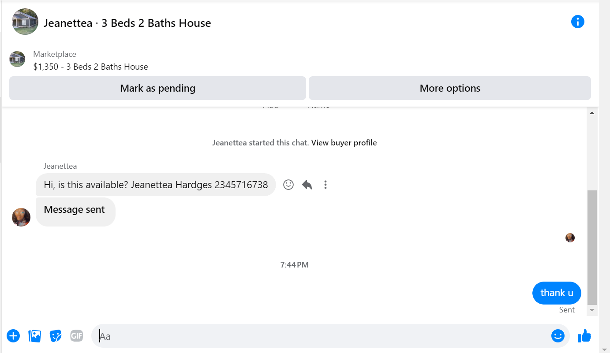The height and width of the screenshot is (353, 610).
Task: Send a thumbs-up like
Action: point(584,336)
